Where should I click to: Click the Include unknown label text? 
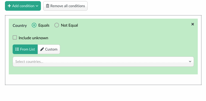click(x=33, y=38)
